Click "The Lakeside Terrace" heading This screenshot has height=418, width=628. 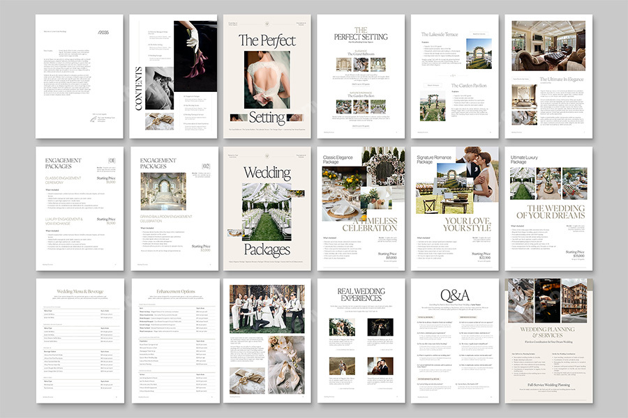click(x=439, y=35)
